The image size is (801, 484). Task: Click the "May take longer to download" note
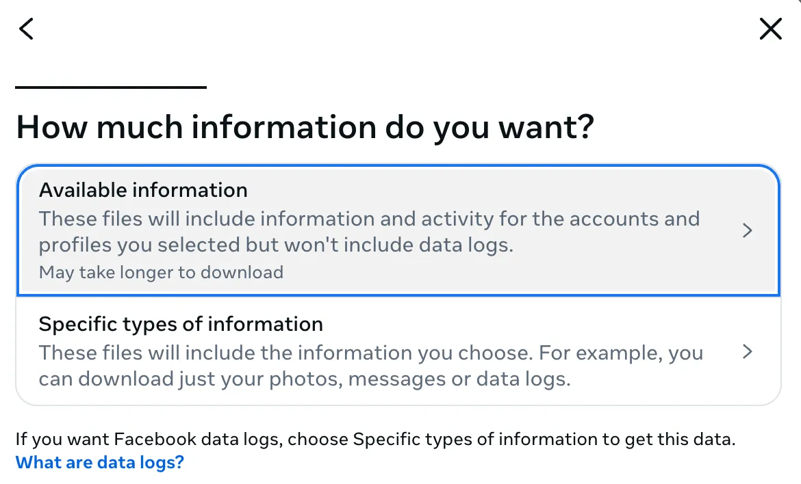161,273
